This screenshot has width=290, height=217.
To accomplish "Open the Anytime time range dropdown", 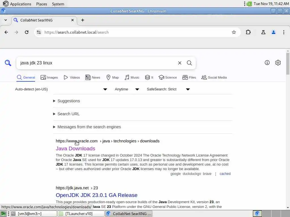I will tap(127, 89).
